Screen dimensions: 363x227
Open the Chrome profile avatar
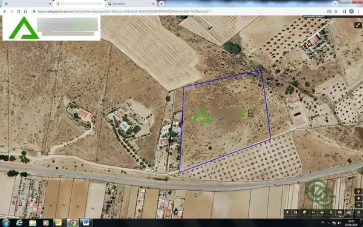click(x=351, y=11)
